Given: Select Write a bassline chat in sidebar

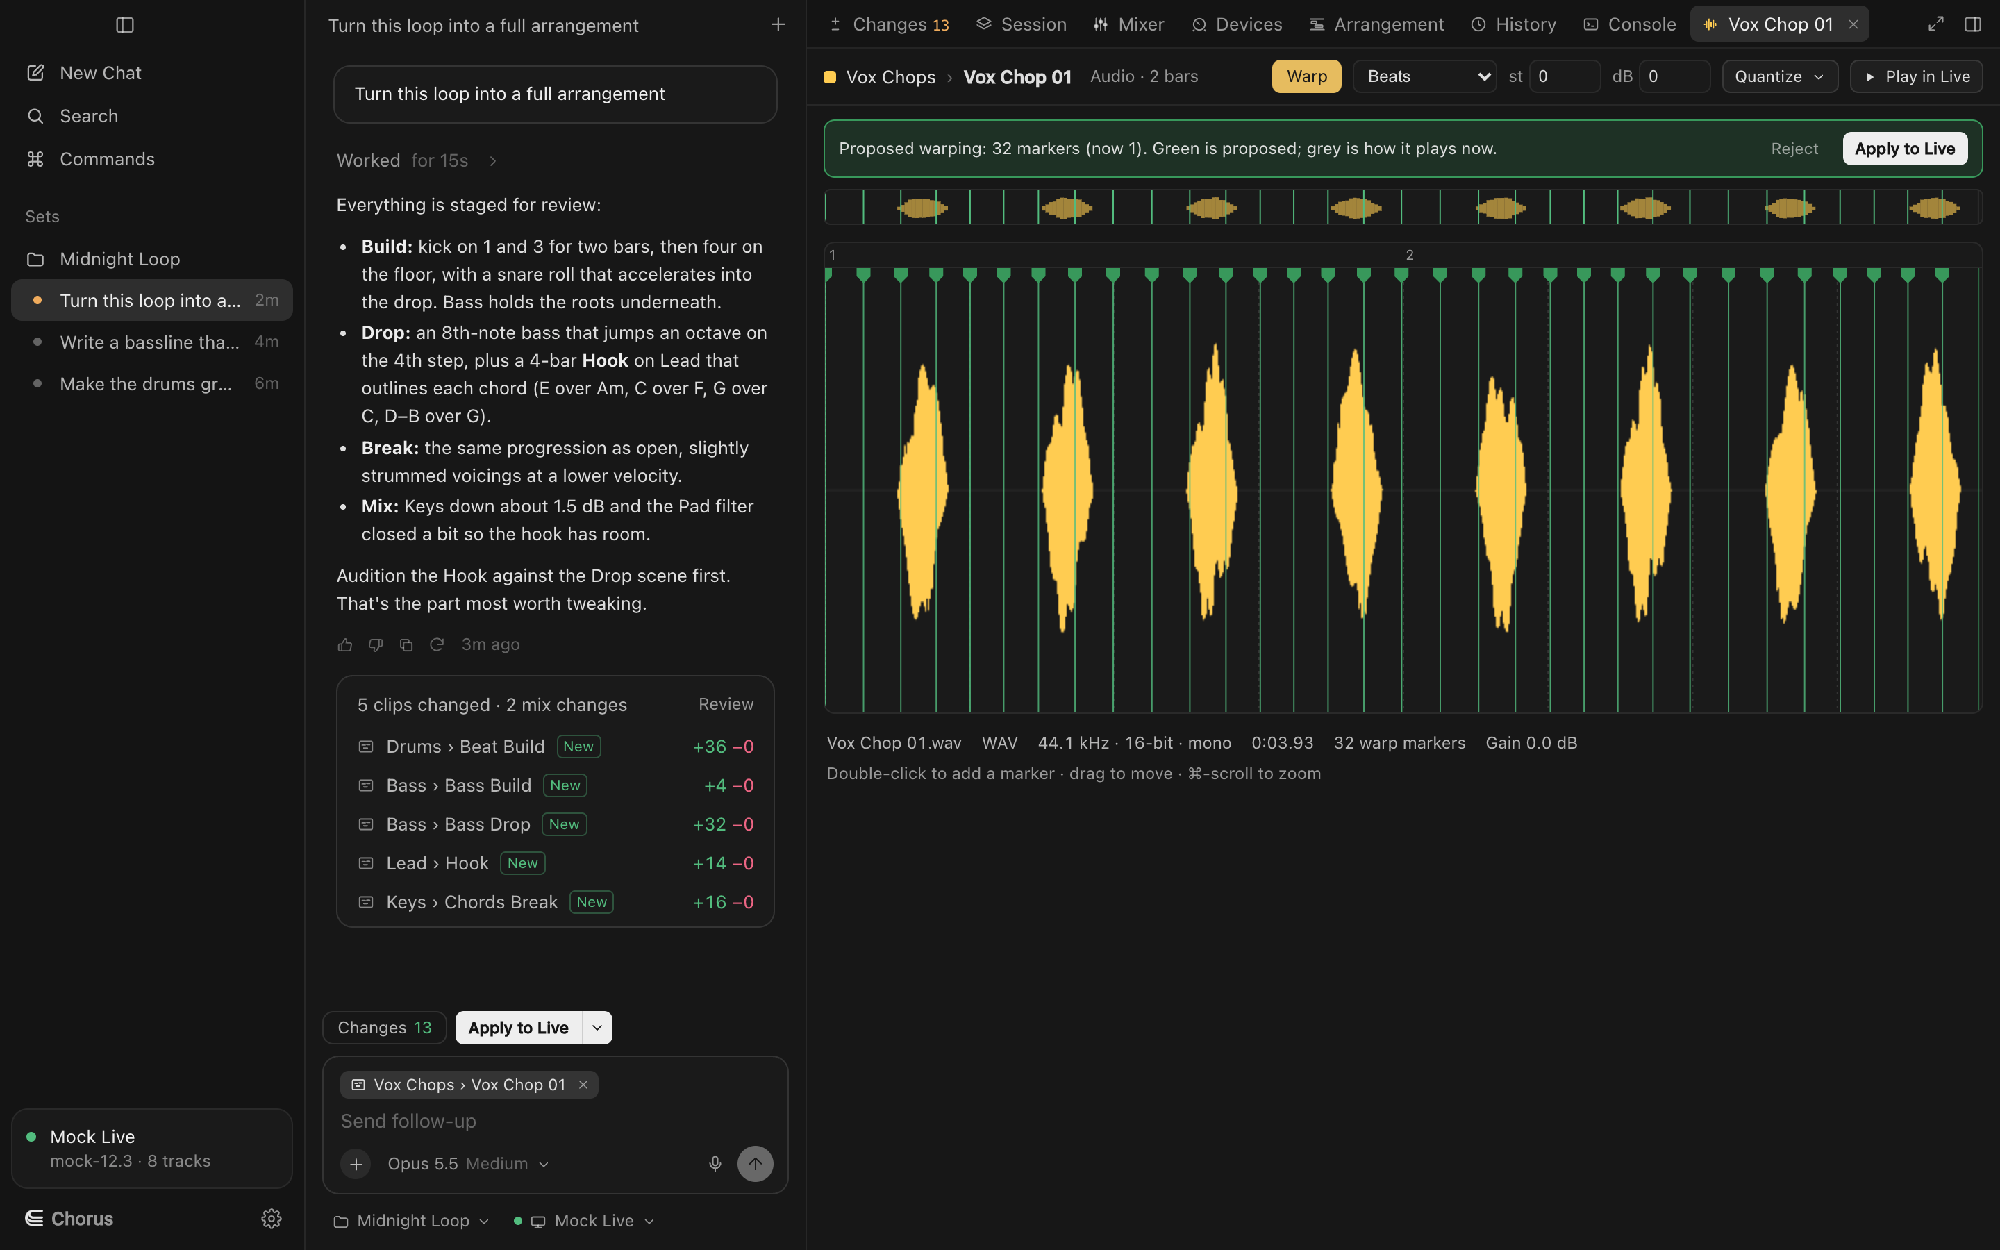Looking at the screenshot, I should pyautogui.click(x=152, y=342).
